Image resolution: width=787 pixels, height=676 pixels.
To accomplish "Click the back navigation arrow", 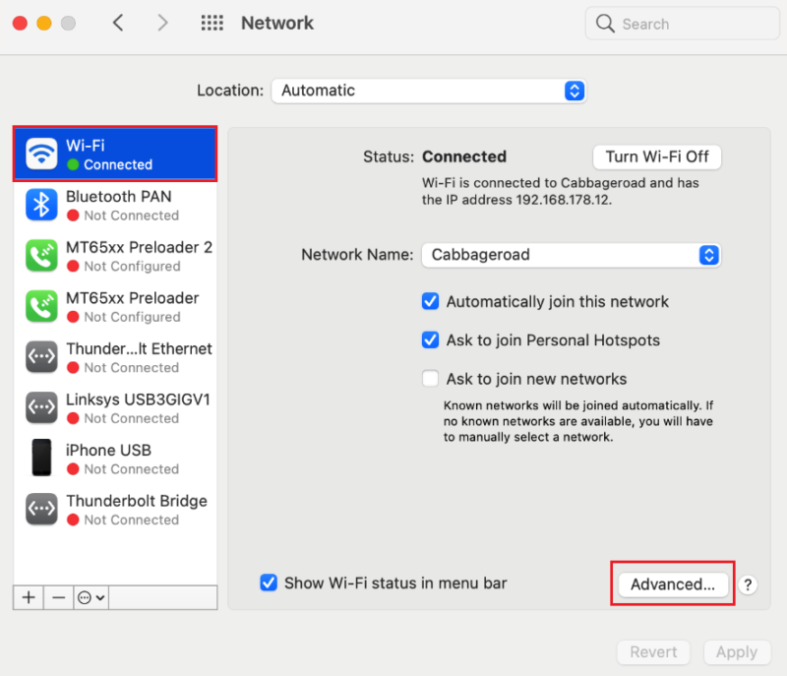I will click(118, 23).
